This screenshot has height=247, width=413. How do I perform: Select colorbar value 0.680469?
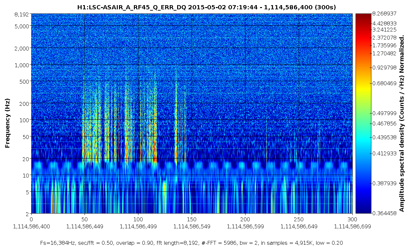click(384, 84)
